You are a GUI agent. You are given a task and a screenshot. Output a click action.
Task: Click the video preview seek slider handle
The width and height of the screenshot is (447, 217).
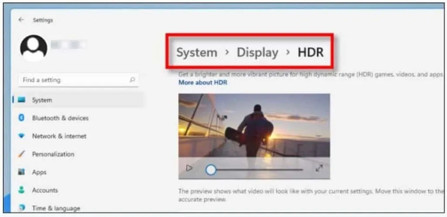click(211, 169)
